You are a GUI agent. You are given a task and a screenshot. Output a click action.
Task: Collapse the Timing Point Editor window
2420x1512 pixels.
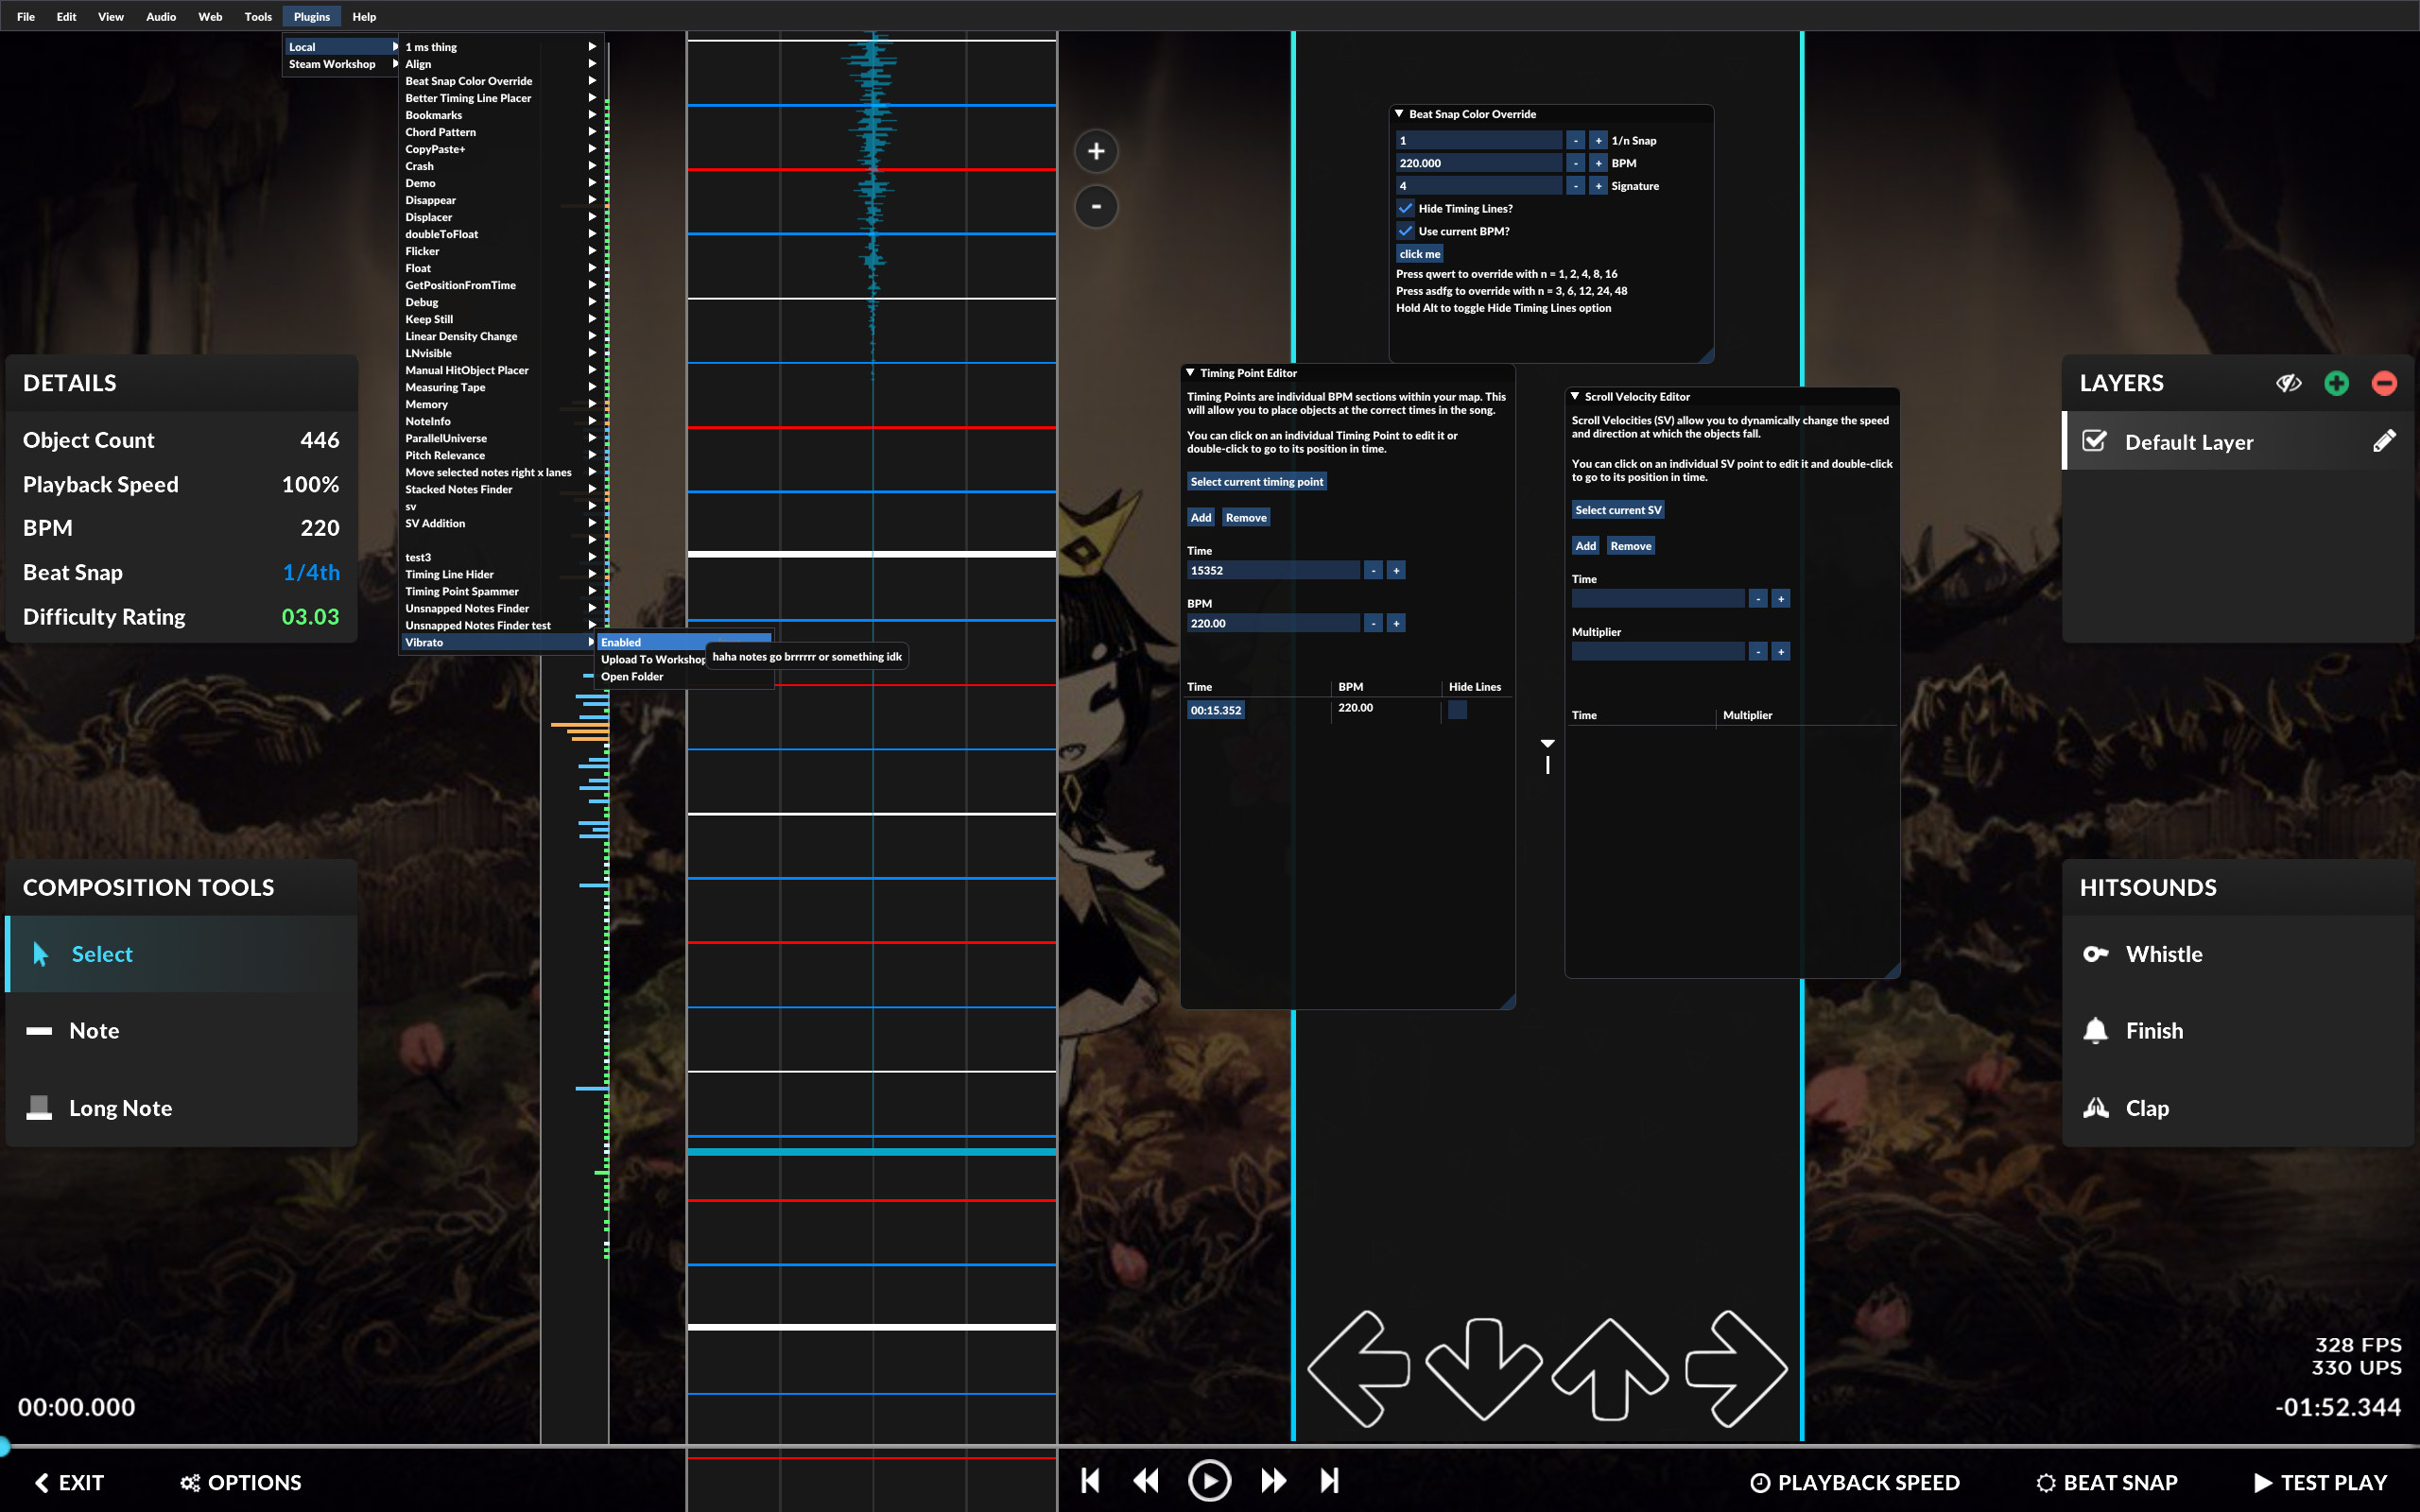[x=1191, y=373]
